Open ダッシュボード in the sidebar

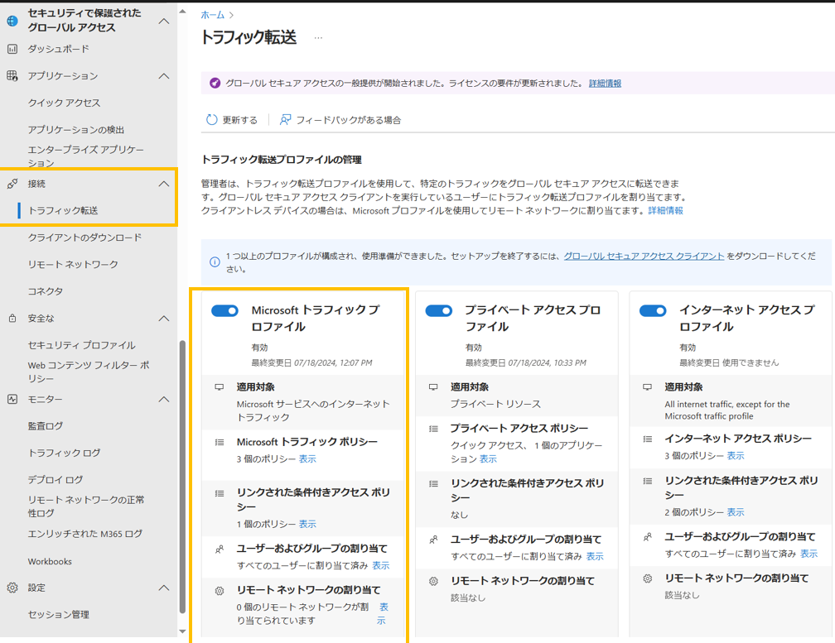[x=59, y=49]
